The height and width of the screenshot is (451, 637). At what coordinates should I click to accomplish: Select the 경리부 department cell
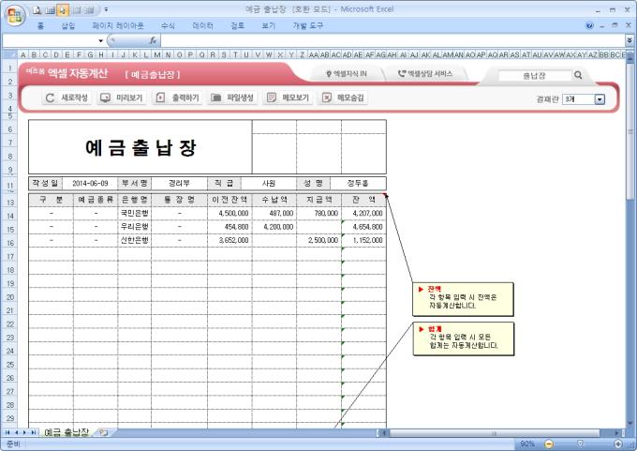click(179, 184)
